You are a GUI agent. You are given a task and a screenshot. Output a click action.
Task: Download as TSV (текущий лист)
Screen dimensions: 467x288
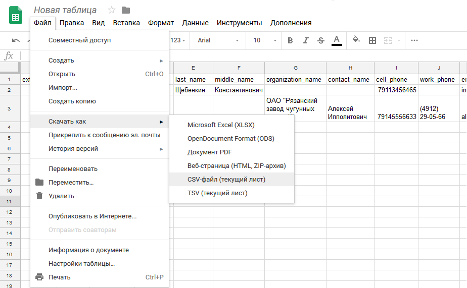(x=231, y=193)
